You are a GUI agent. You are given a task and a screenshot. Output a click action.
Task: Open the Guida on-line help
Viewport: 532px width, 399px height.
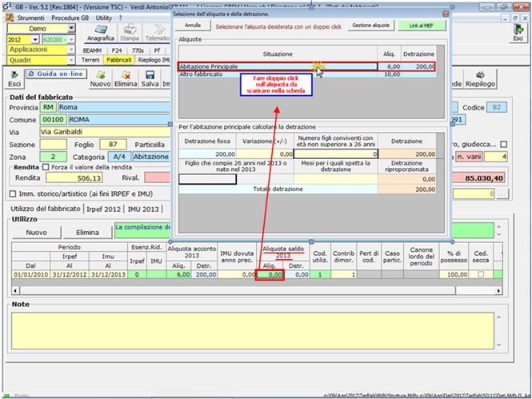tap(56, 74)
